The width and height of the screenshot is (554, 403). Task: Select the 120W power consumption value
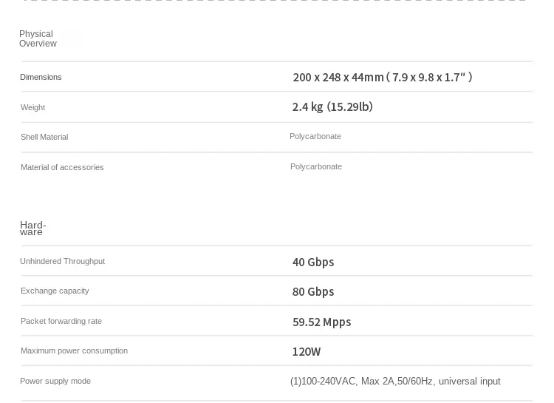point(307,351)
